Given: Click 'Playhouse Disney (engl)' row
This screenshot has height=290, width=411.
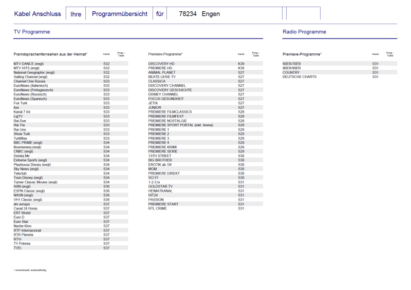Looking at the screenshot, I should pos(71,165).
